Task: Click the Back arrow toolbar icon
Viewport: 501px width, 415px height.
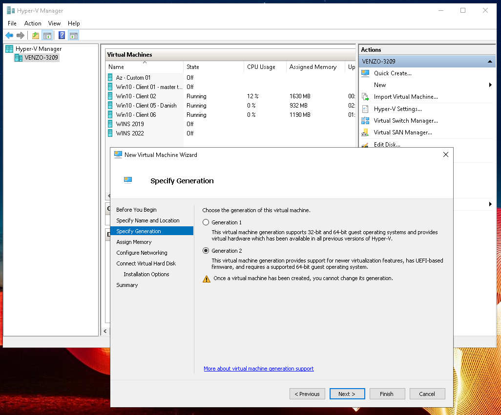Action: [x=9, y=36]
